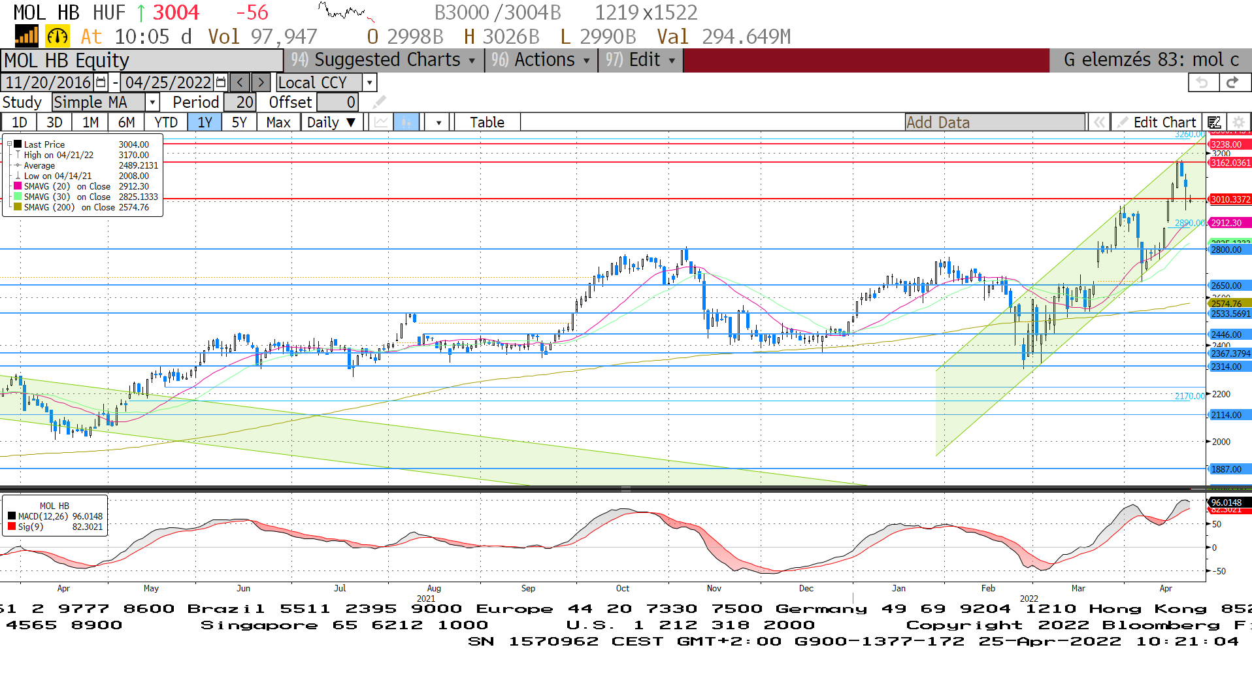This screenshot has height=675, width=1252.
Task: Collapse the Last Price legend tree
Action: point(9,144)
